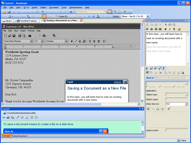This screenshot has width=191, height=143.
Task: Open the font size 12 dropdown
Action: click(x=42, y=41)
